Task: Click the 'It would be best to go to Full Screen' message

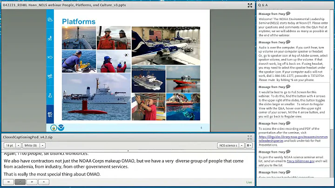Action: tap(292, 104)
